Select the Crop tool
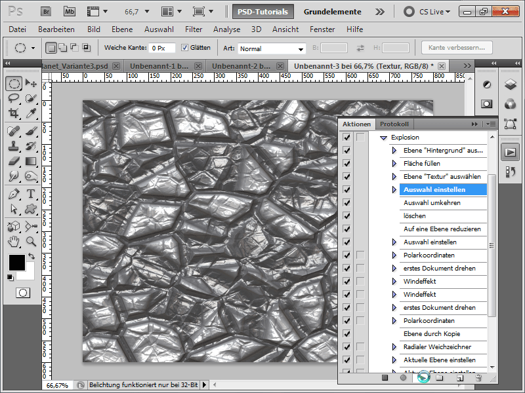525x393 pixels. pyautogui.click(x=14, y=113)
